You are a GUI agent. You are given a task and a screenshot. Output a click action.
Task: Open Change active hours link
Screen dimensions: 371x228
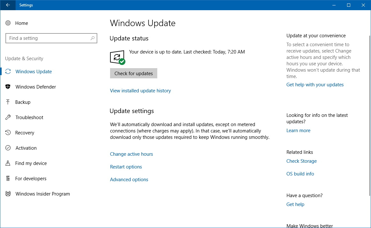point(131,154)
